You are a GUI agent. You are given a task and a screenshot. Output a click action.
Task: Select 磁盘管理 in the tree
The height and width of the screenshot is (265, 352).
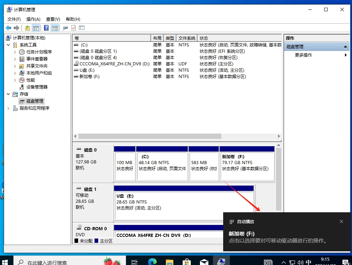(35, 101)
